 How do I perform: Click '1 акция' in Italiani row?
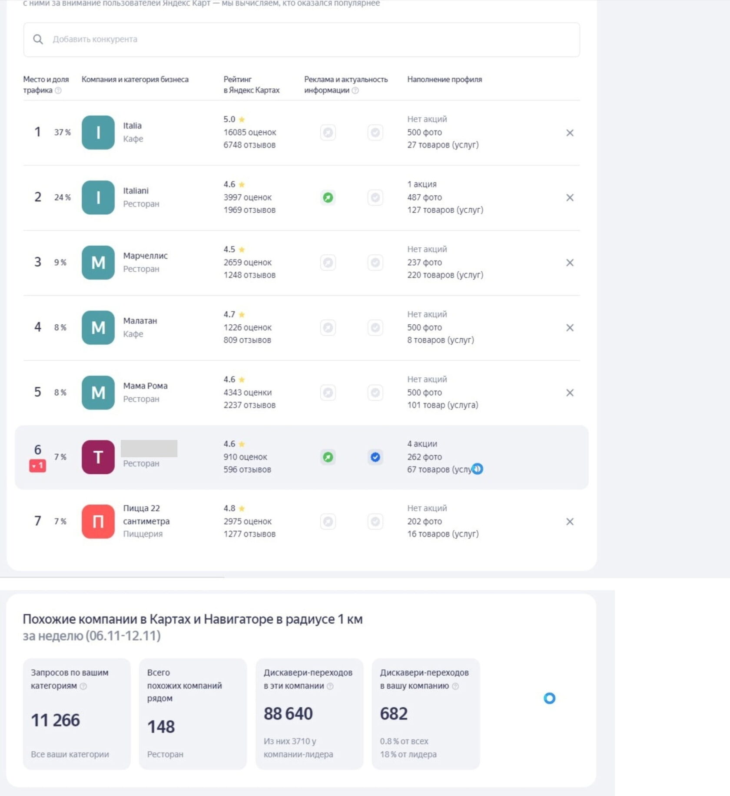point(422,184)
